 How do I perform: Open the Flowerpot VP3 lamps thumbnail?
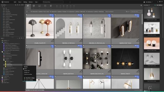click(40, 28)
